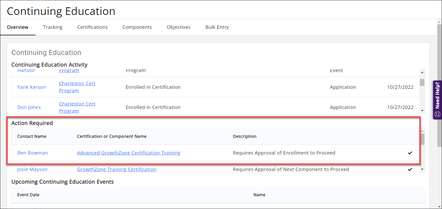Click the Event Date column header

pyautogui.click(x=28, y=195)
